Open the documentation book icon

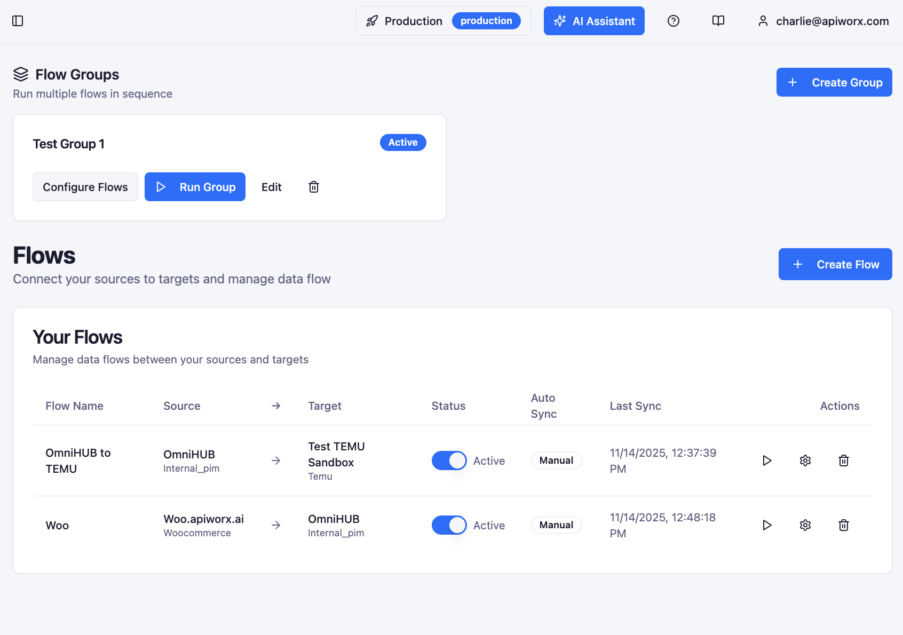(x=718, y=21)
